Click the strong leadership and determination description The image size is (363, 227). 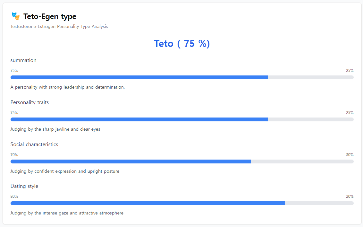point(68,87)
